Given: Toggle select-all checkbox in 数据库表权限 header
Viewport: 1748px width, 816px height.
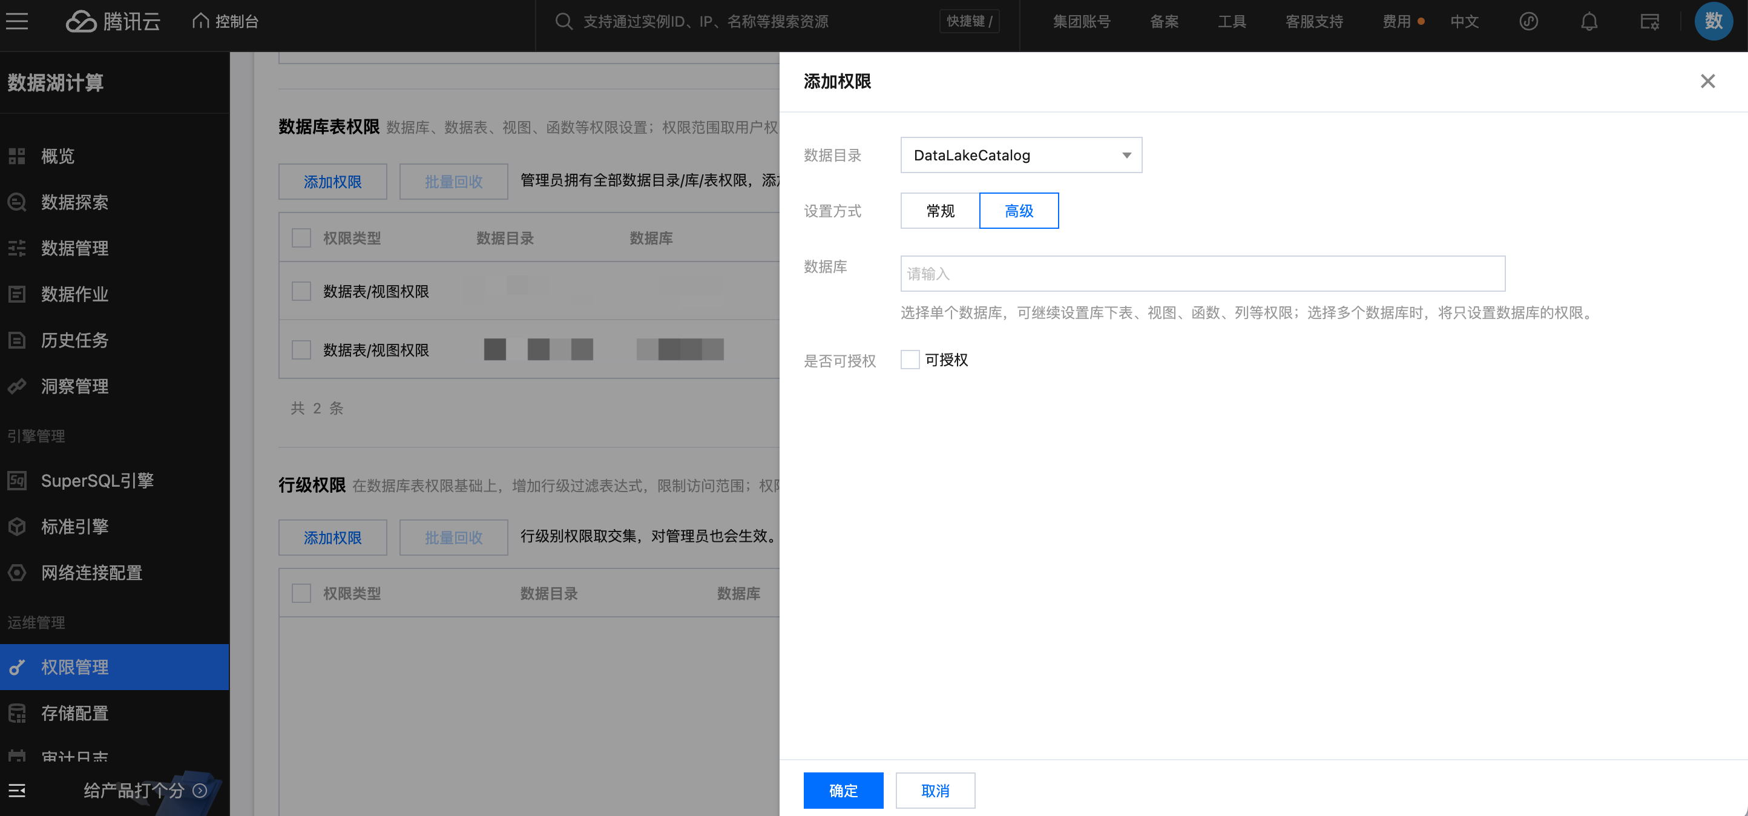Looking at the screenshot, I should pos(301,239).
